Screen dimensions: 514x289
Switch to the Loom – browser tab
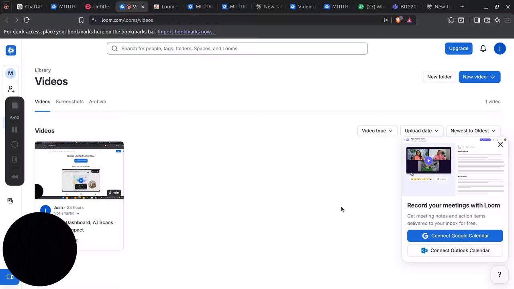click(x=167, y=6)
